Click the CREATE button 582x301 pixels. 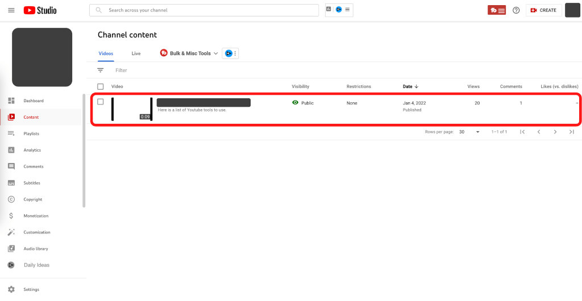tap(543, 10)
